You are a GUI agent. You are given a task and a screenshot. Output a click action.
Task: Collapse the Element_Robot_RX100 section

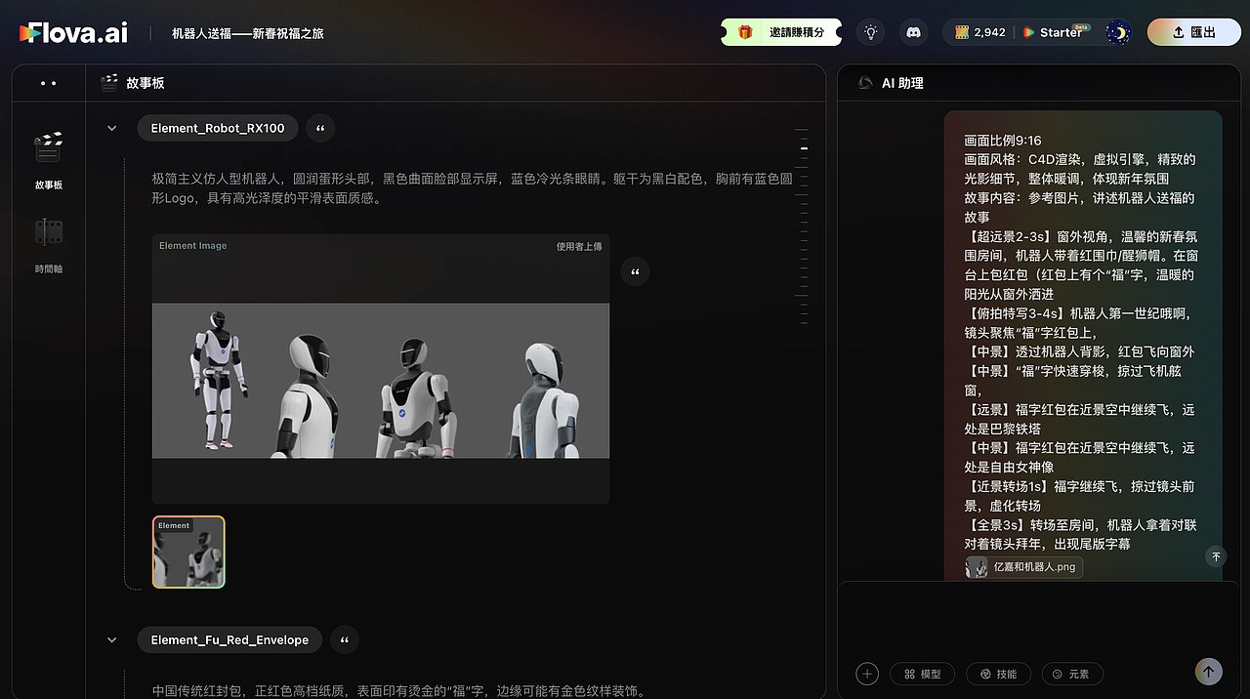(111, 128)
